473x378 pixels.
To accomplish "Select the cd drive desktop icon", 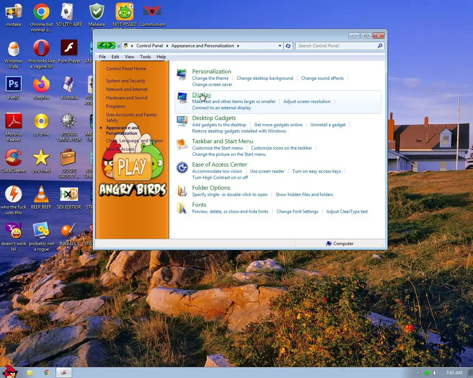I will tap(41, 124).
